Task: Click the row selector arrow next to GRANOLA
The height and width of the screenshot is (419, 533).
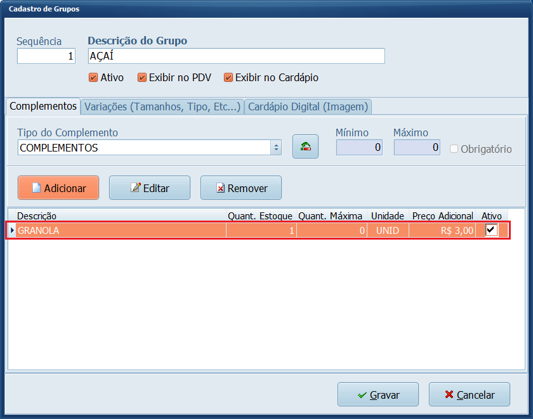Action: [x=11, y=230]
